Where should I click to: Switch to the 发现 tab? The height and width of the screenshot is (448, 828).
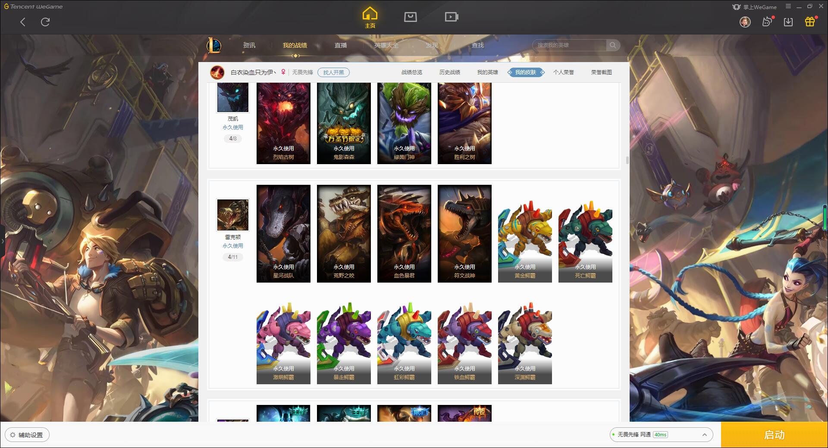pyautogui.click(x=432, y=45)
